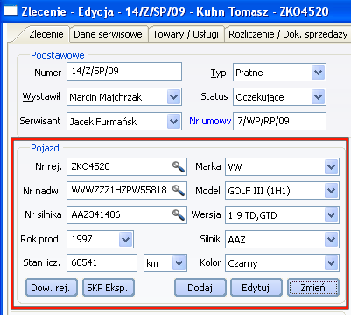Click the Numer input field
The width and height of the screenshot is (351, 315).
(124, 71)
